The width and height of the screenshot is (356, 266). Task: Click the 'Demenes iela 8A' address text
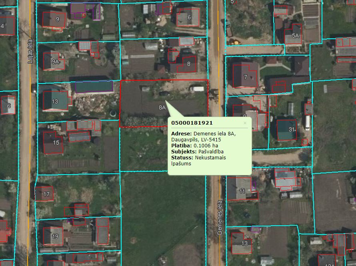(x=214, y=133)
